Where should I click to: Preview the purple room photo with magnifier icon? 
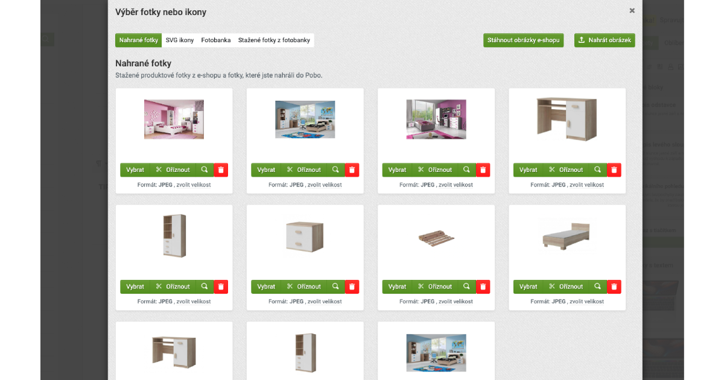(x=466, y=170)
